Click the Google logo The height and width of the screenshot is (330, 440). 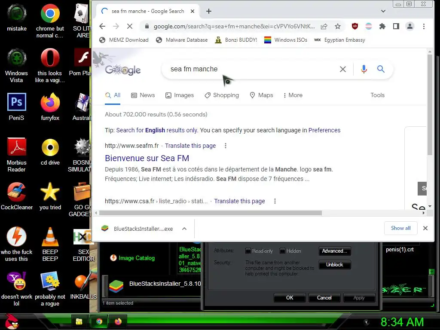pyautogui.click(x=122, y=70)
